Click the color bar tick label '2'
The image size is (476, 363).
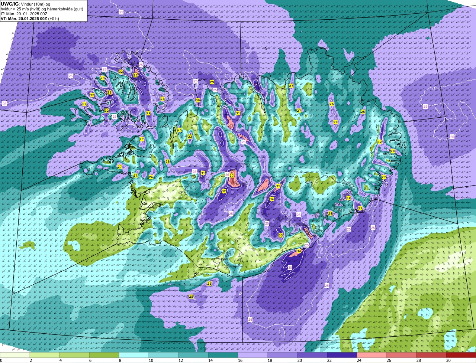point(31,360)
